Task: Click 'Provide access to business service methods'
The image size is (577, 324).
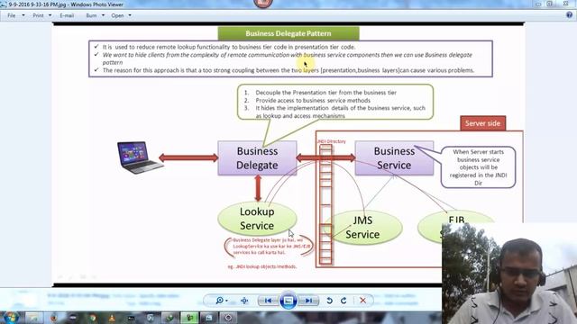Action: point(313,100)
